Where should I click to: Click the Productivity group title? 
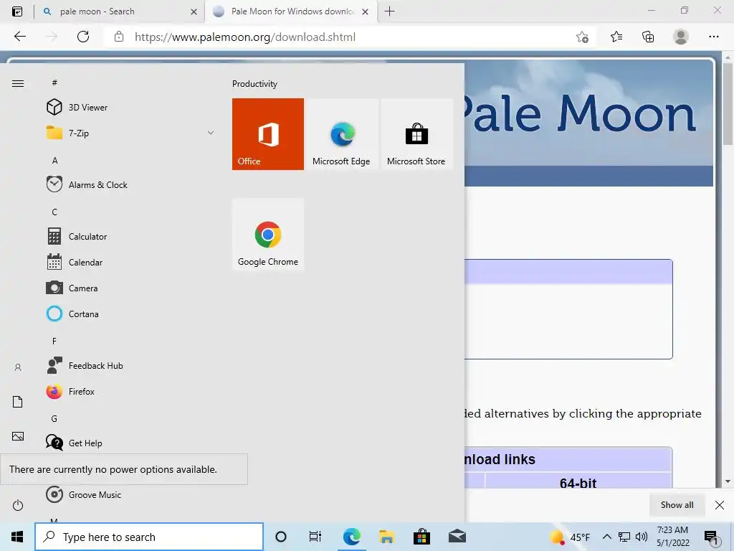(x=254, y=84)
